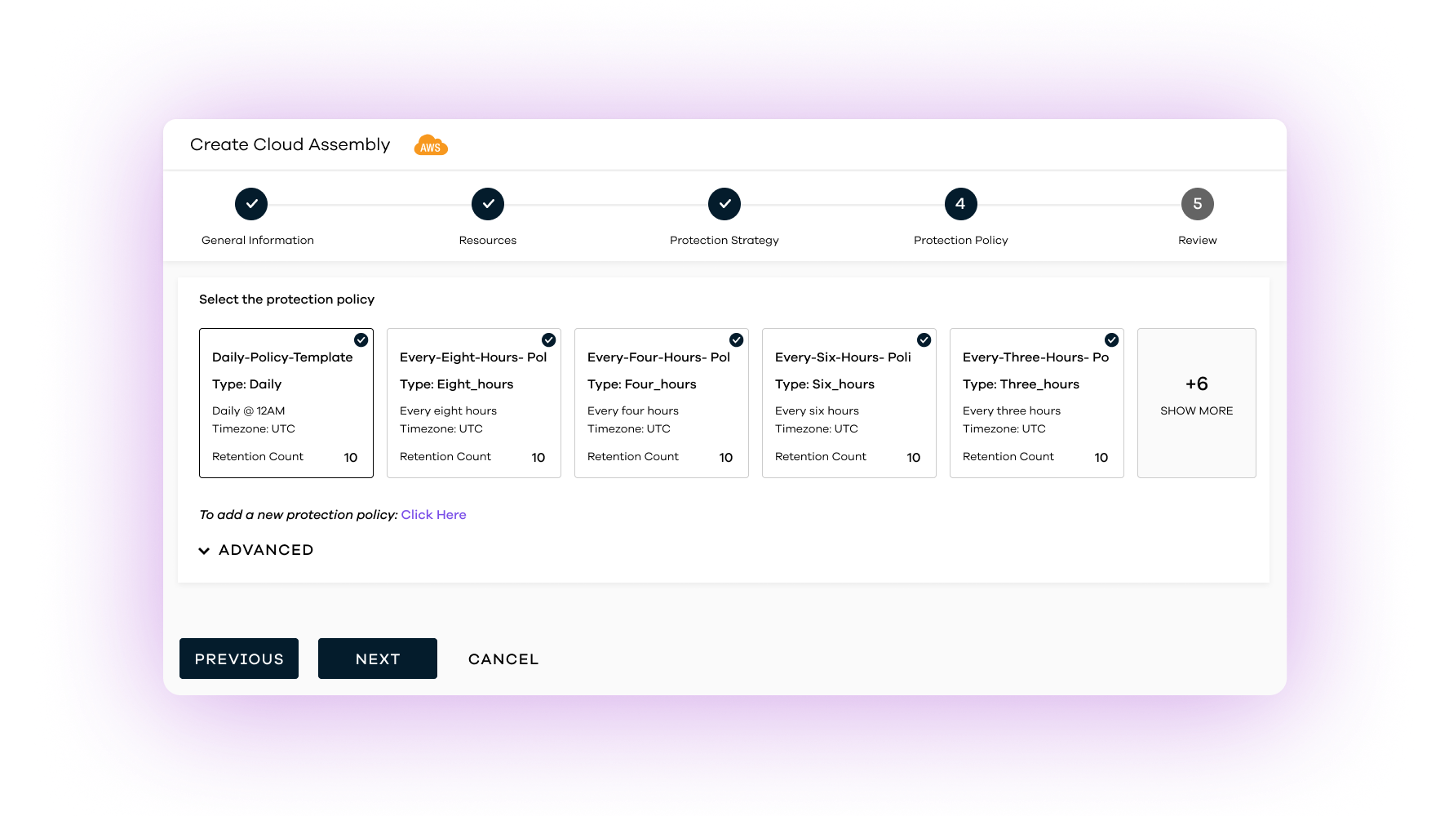Uncheck the Every-Six-Hours policy checkmark
This screenshot has height=816, width=1449.
coord(924,340)
